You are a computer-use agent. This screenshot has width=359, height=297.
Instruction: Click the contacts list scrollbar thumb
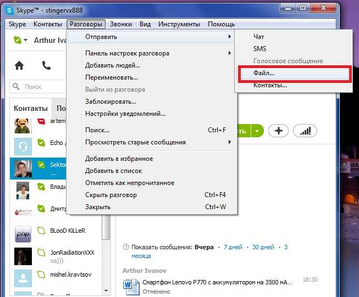pyautogui.click(x=106, y=227)
